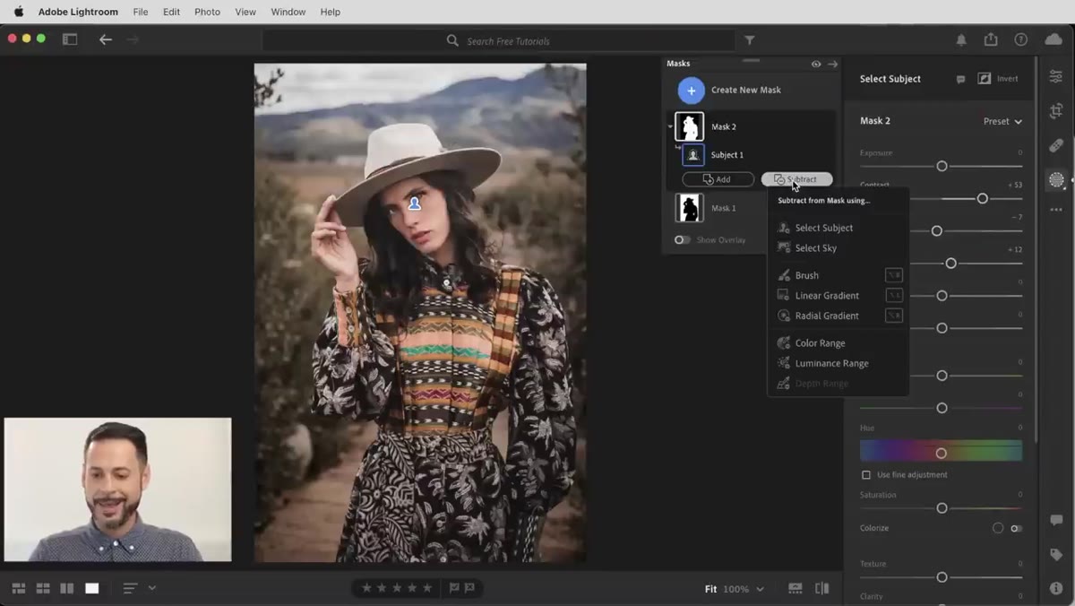Choose Brush from subtract menu
1075x606 pixels.
click(806, 275)
